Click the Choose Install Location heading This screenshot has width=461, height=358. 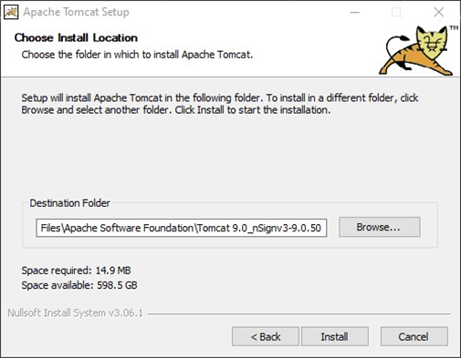tap(76, 38)
